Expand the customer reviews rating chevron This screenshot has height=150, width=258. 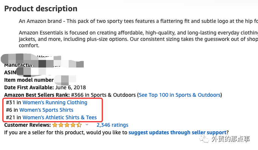(x=87, y=124)
